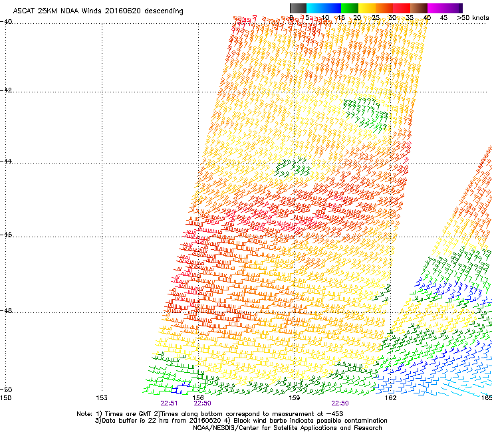Viewport: 492px width, 432px height.
Task: Click the '156' longitude axis label
Action: (x=198, y=398)
